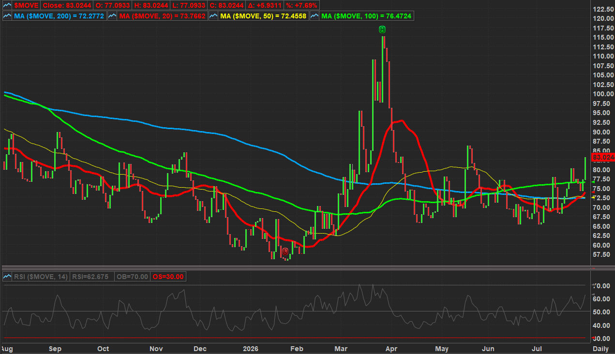
Task: Select the RSI ($MOVE, 14) study label
Action: [41, 277]
